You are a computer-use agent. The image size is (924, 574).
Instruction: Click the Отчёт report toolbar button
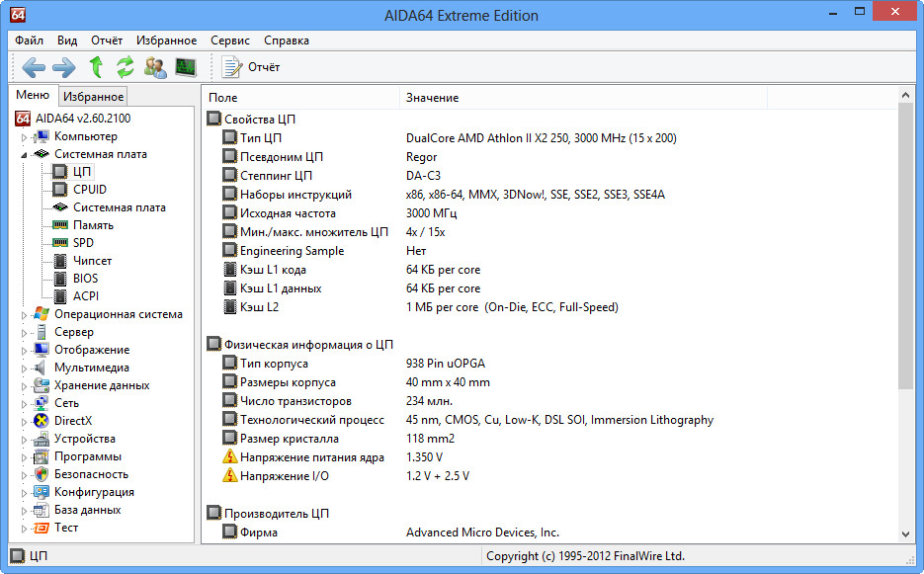(250, 67)
